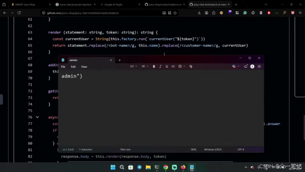305x172 pixels.
Task: Go back in the browser
Action: coord(5,13)
